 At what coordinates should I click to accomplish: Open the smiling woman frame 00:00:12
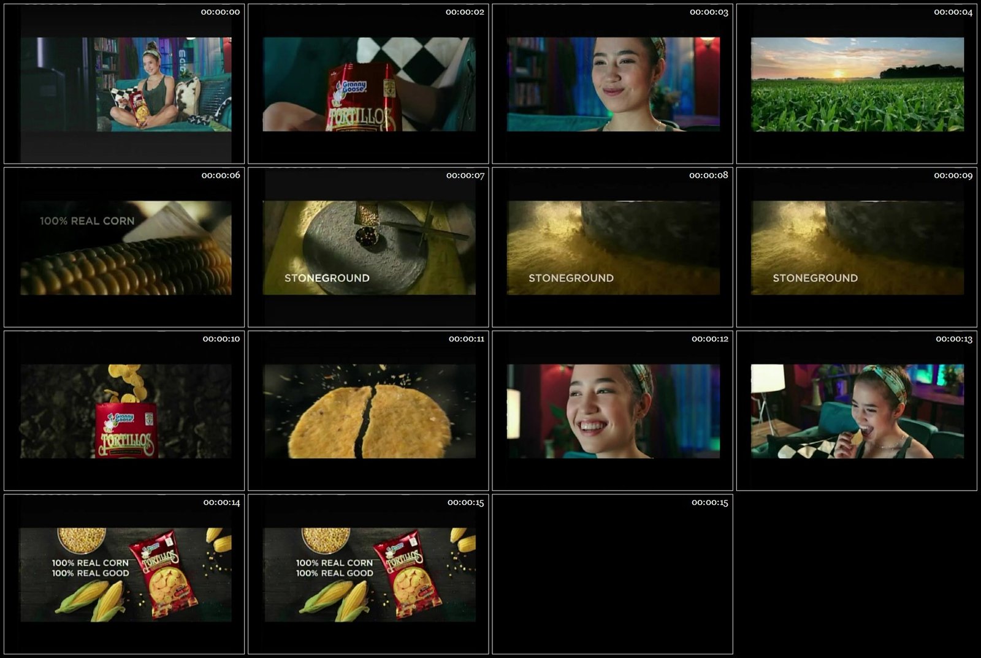pyautogui.click(x=613, y=411)
